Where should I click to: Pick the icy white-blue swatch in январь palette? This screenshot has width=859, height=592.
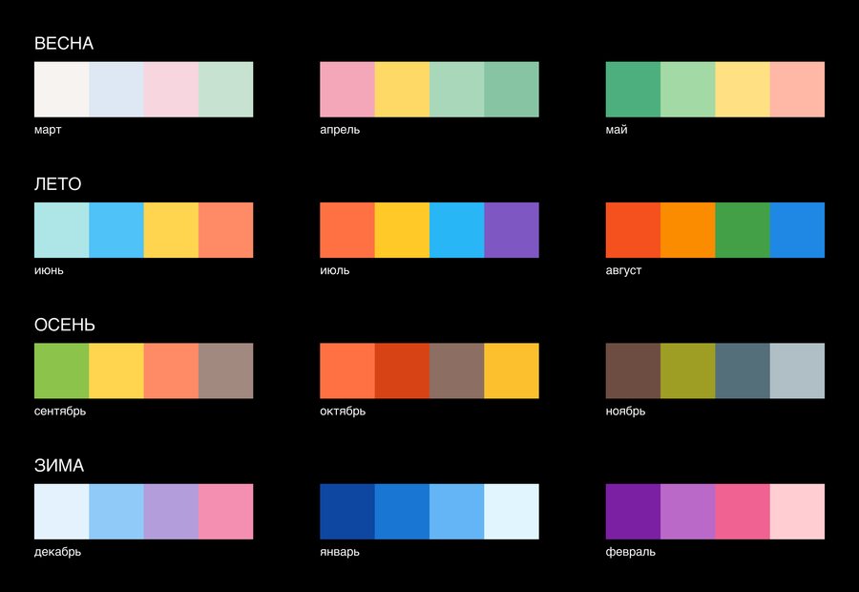512,512
